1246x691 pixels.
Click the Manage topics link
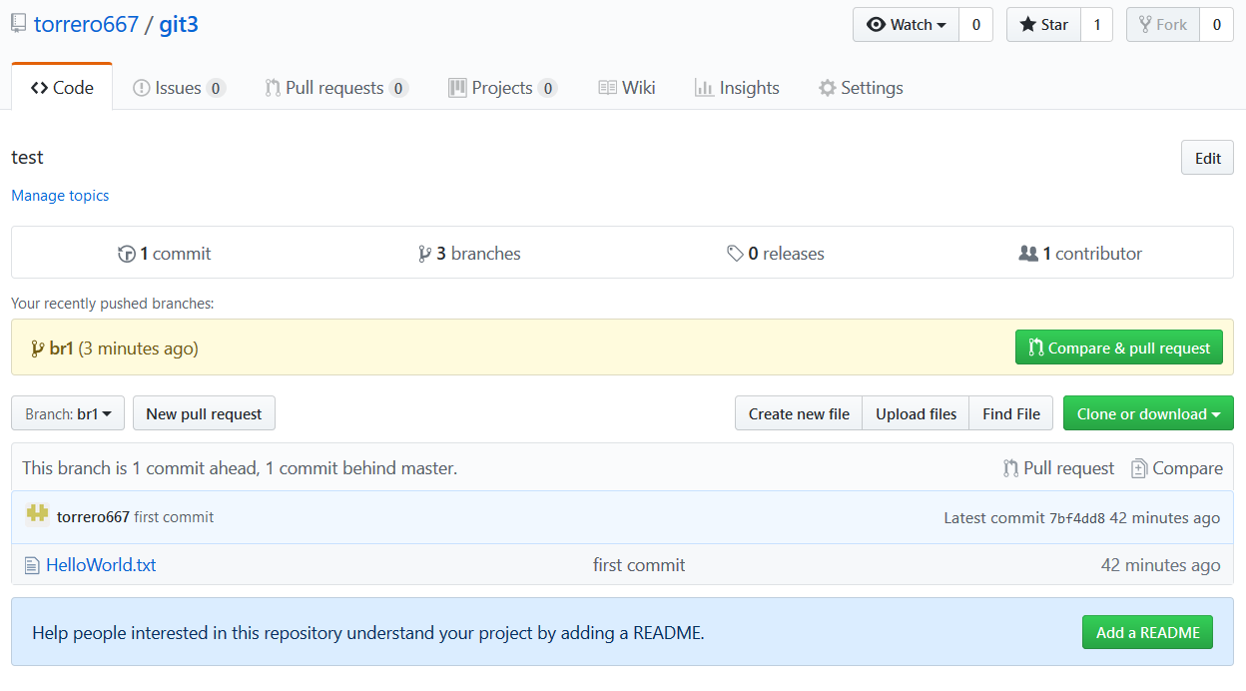click(x=60, y=196)
